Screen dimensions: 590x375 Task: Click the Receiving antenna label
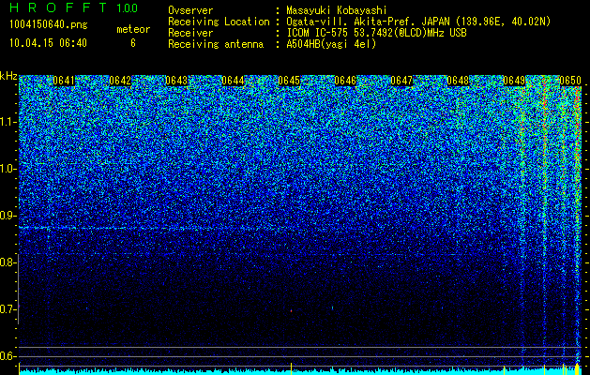tap(216, 44)
